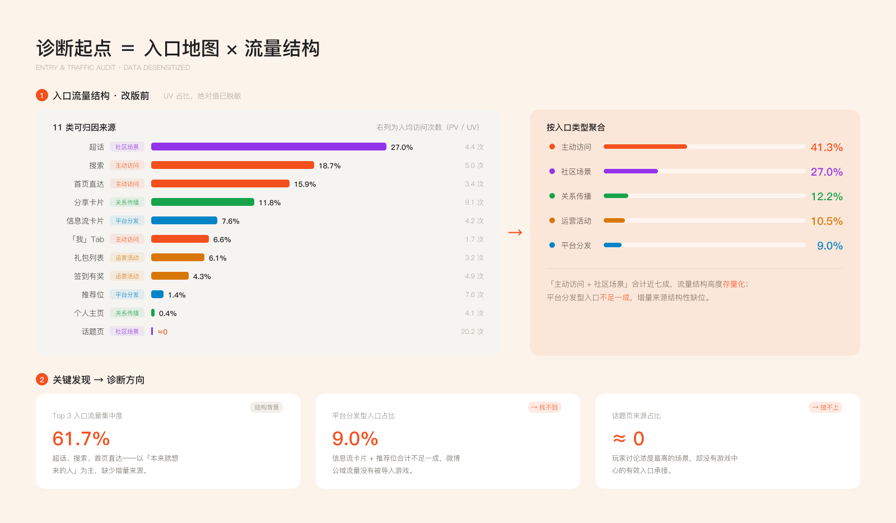Click the short blue 推荐位 bar
This screenshot has height=523, width=896.
pyautogui.click(x=157, y=294)
